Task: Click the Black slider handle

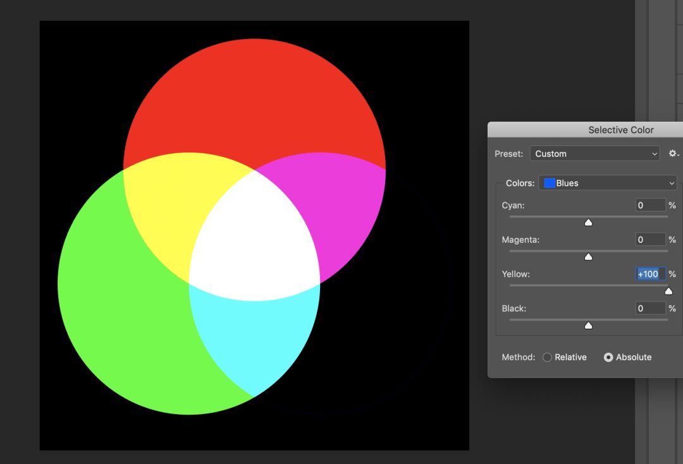Action: (x=588, y=326)
